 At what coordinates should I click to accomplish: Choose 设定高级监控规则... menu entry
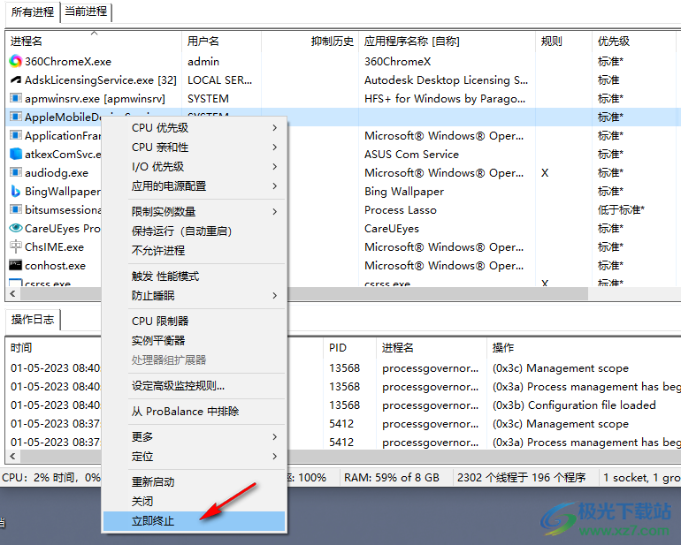pos(194,386)
